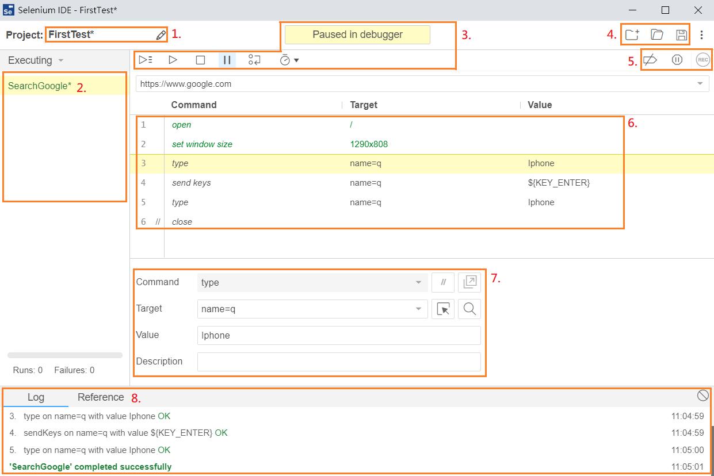
Task: Click the Command column header
Action: click(x=194, y=105)
